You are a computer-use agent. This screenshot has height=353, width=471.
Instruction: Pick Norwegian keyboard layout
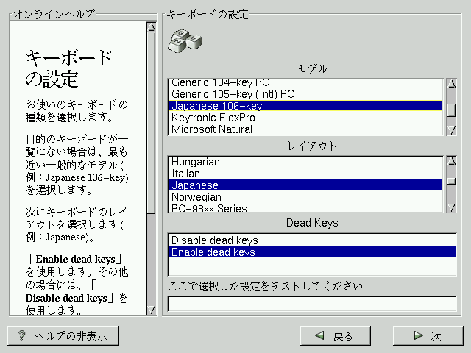196,197
